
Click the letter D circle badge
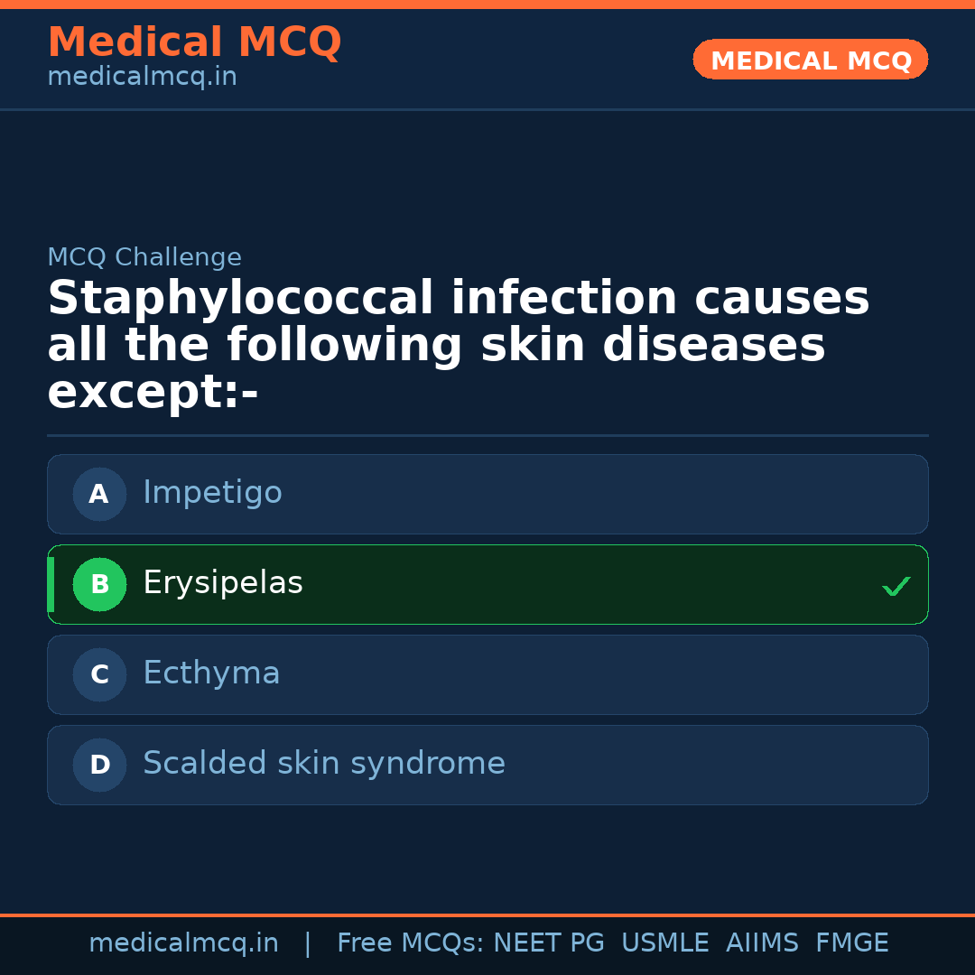coord(99,765)
